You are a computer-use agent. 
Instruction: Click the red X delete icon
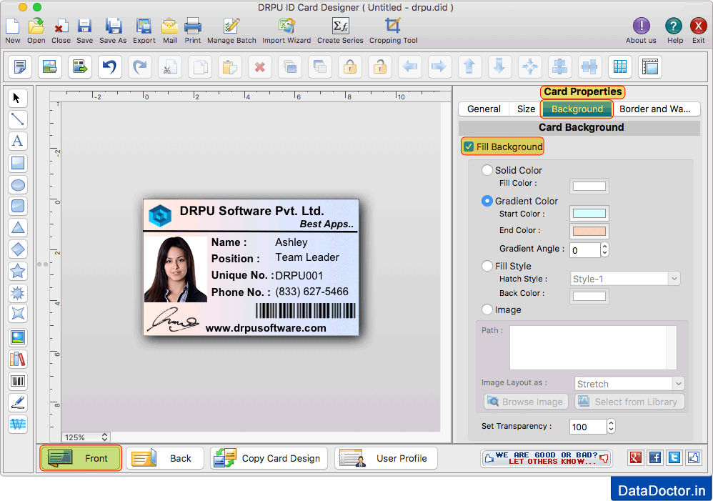[259, 67]
